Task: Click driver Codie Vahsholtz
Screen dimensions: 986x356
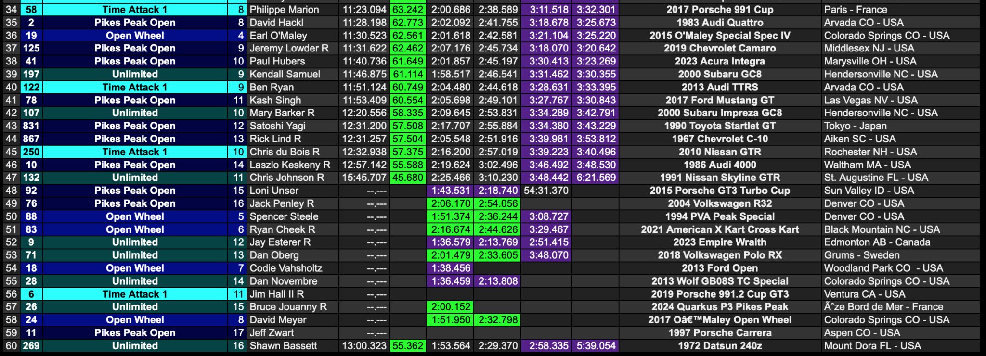Action: [286, 268]
